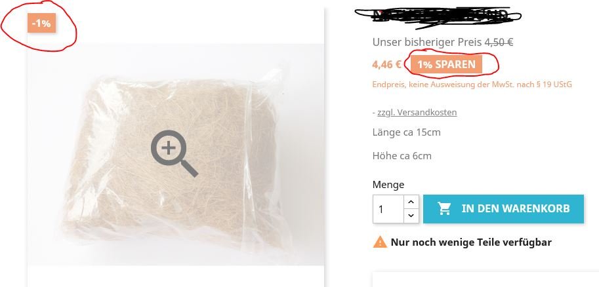This screenshot has height=287, width=599.
Task: Click the magnifier zoom icon on product image
Action: pos(175,153)
